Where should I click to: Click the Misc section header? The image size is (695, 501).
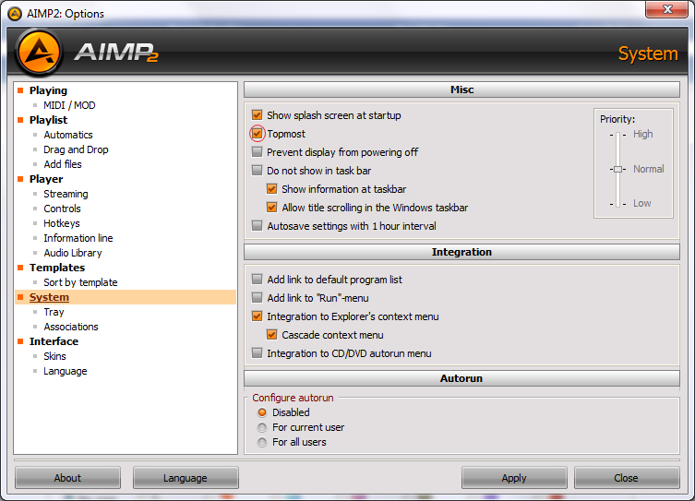click(x=461, y=89)
